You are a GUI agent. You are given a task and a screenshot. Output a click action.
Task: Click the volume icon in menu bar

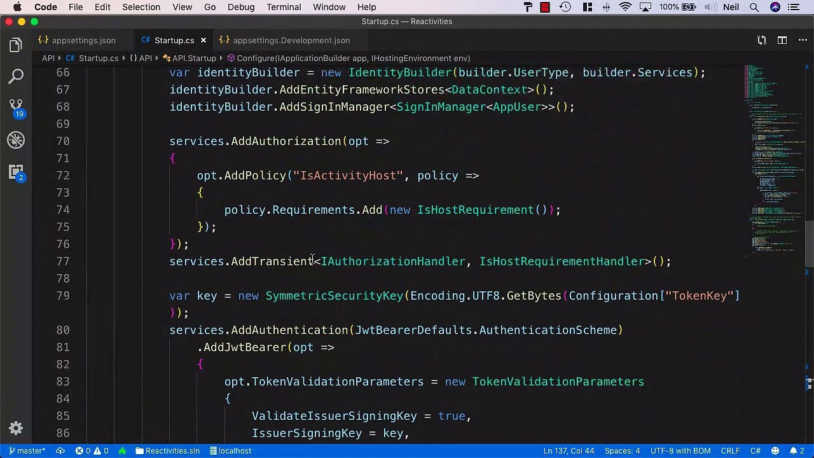click(x=710, y=7)
